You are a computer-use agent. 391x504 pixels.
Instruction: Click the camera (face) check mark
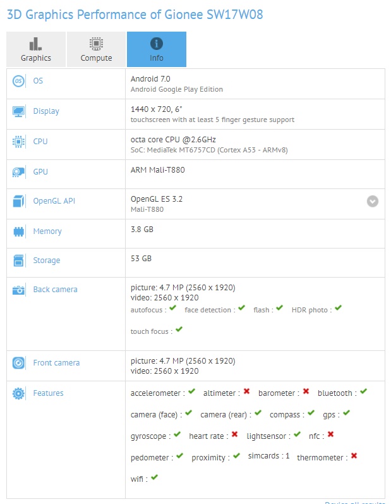coord(188,413)
